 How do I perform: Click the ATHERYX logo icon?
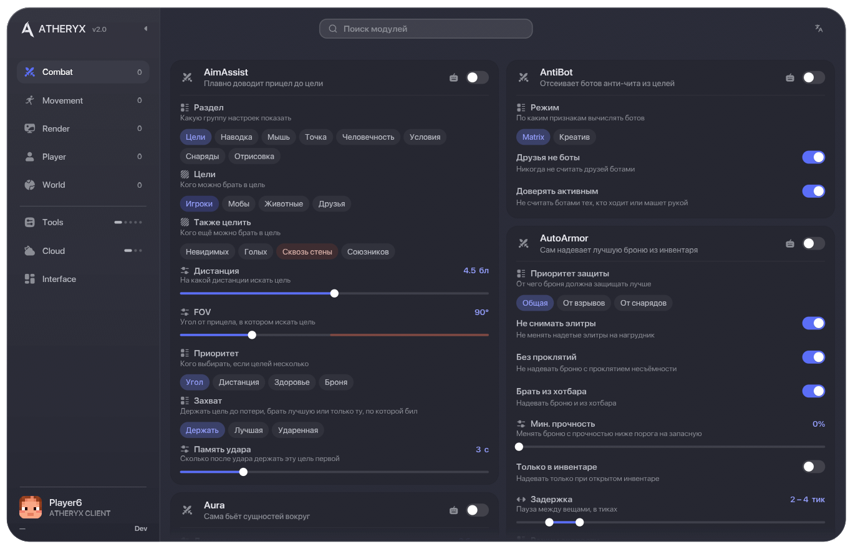click(27, 29)
